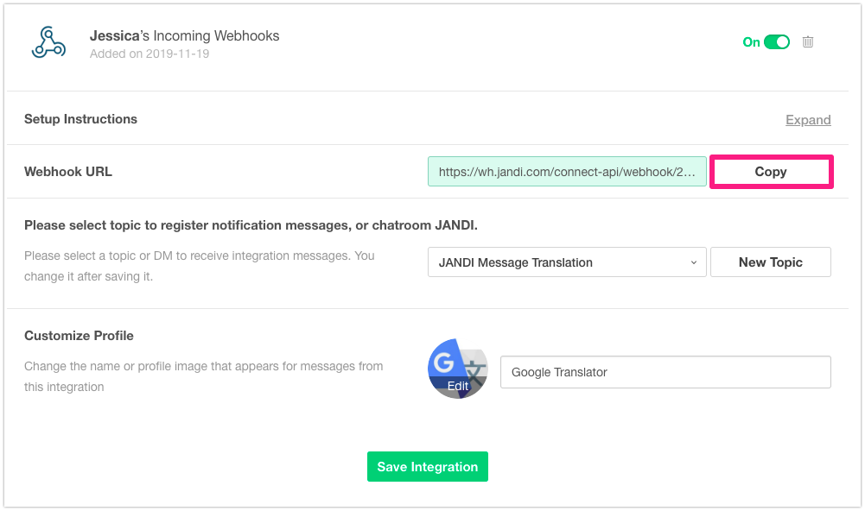
Task: Create a New Topic
Action: [x=771, y=262]
